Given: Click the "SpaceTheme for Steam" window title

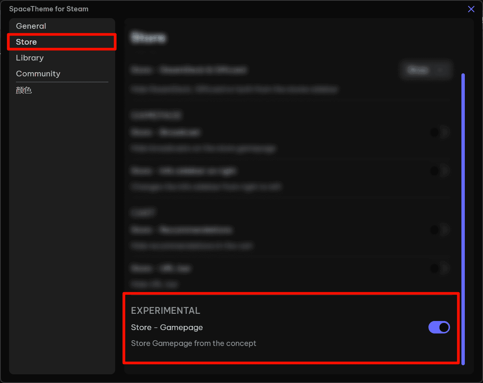Looking at the screenshot, I should [x=49, y=9].
